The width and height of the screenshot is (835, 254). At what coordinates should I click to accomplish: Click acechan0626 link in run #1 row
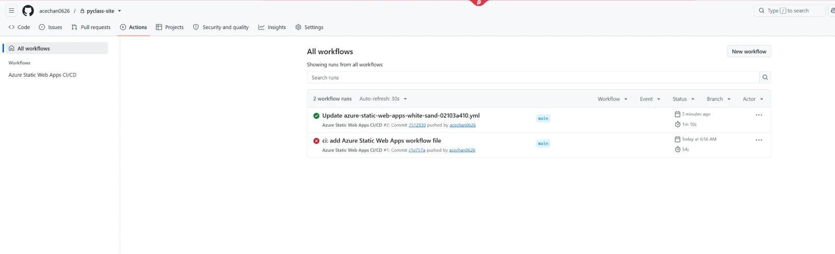462,150
